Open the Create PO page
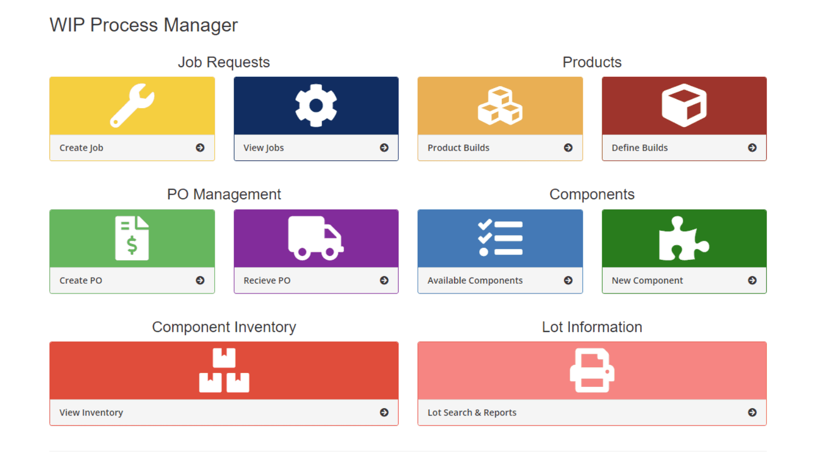 tap(132, 280)
